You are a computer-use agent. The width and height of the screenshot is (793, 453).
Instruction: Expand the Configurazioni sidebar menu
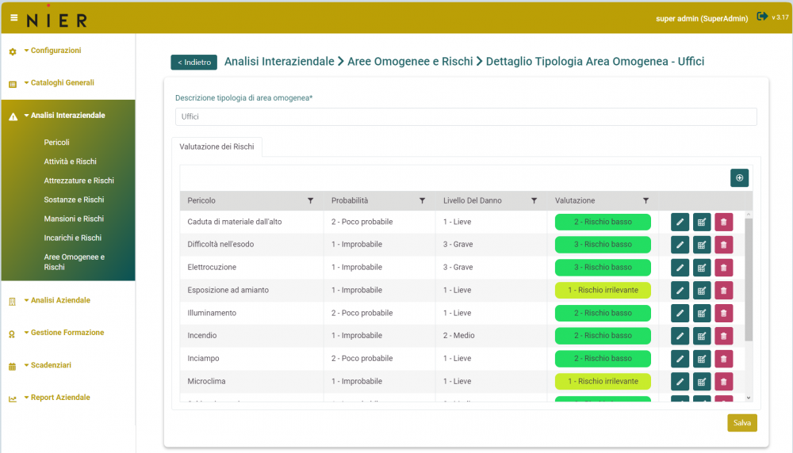[x=56, y=51]
